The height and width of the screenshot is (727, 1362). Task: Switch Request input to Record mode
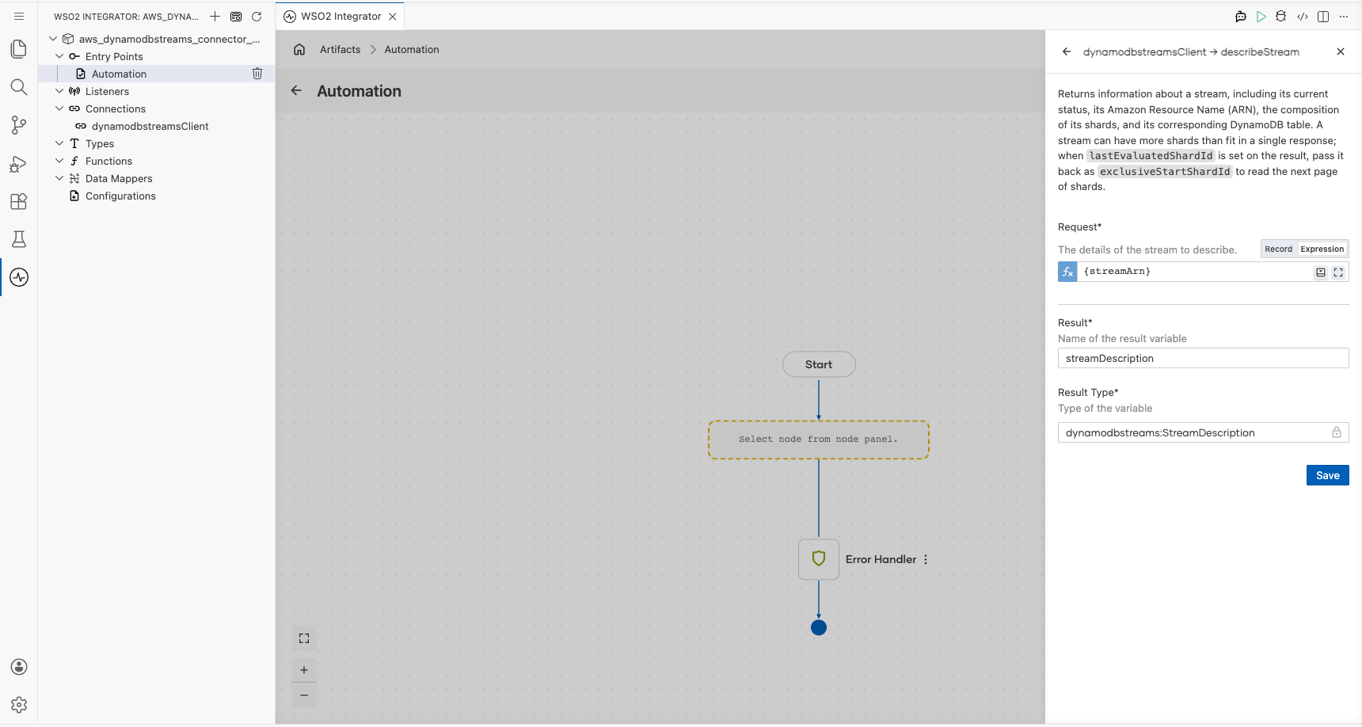[x=1278, y=249]
